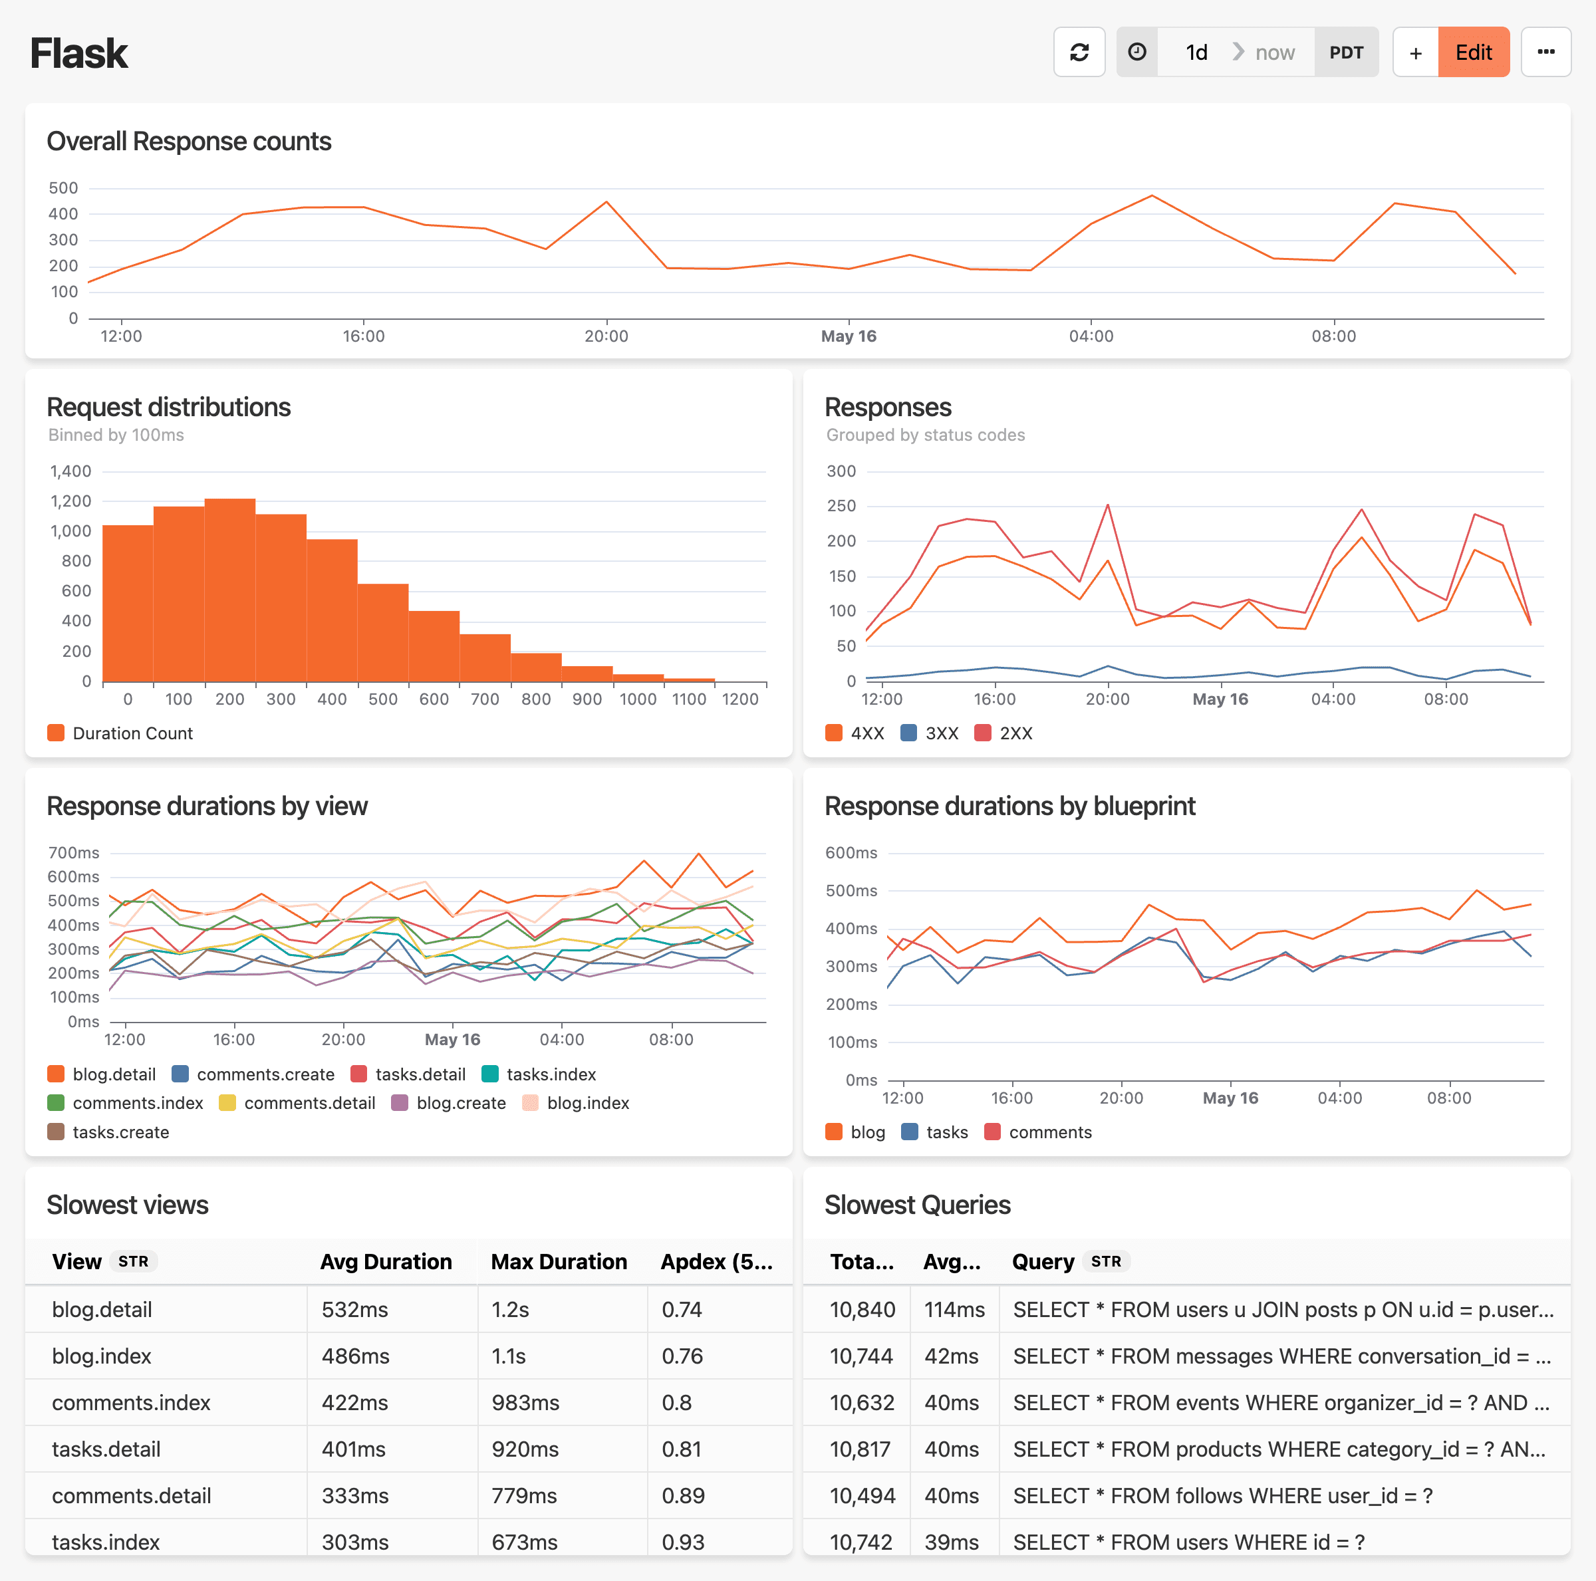This screenshot has width=1596, height=1581.
Task: Click the chevron arrow before 'now'
Action: (x=1238, y=52)
